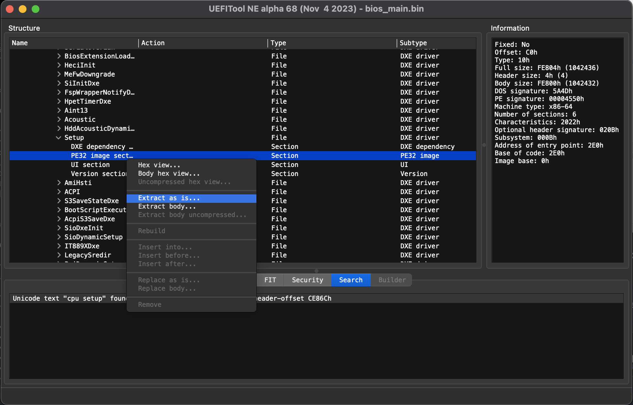633x405 pixels.
Task: Expand FspWrapperNotifyD… entry
Action: point(59,92)
